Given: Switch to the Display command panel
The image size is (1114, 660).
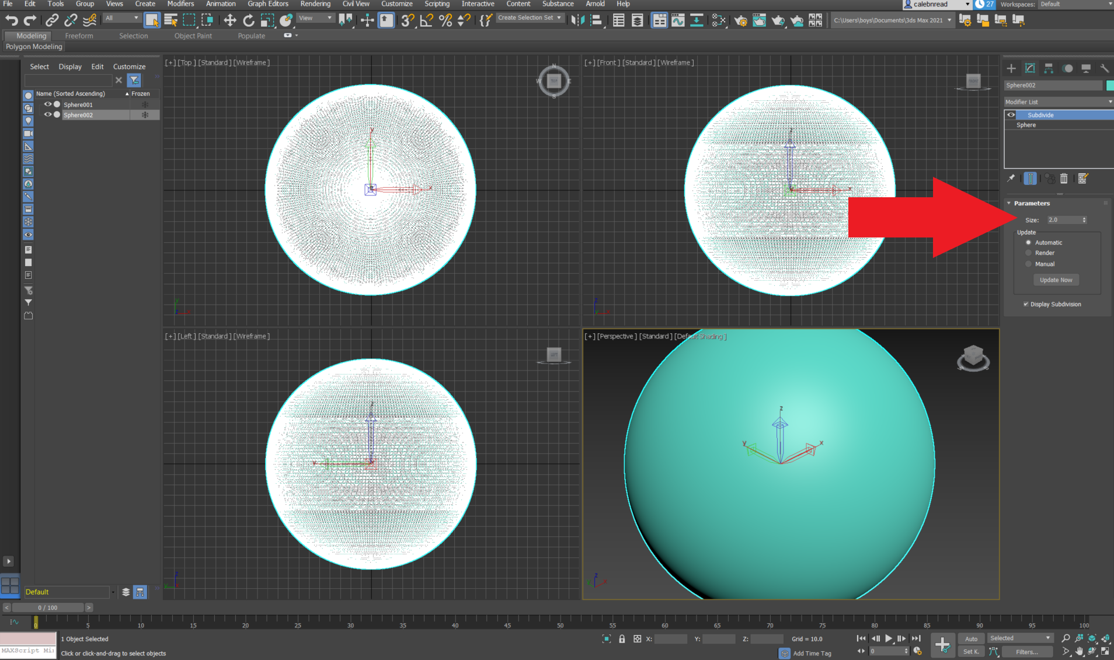Looking at the screenshot, I should [1086, 68].
